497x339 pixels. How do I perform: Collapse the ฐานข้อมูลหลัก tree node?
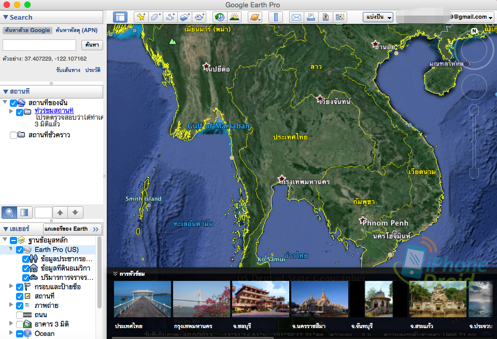tap(5, 239)
